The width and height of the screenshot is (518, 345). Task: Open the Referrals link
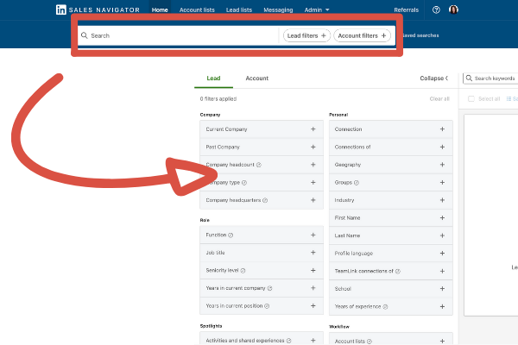click(406, 9)
